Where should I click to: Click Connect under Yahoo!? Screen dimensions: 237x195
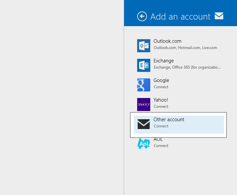pyautogui.click(x=161, y=106)
